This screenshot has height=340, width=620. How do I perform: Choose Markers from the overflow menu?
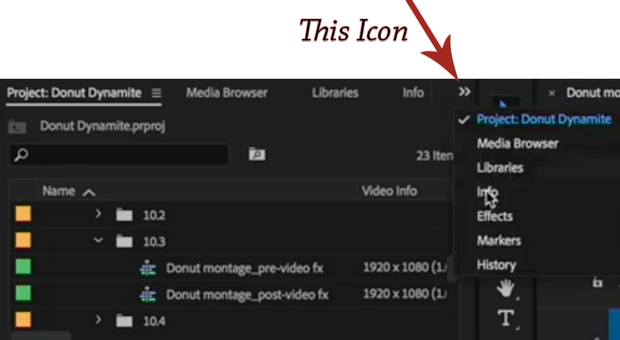click(499, 241)
